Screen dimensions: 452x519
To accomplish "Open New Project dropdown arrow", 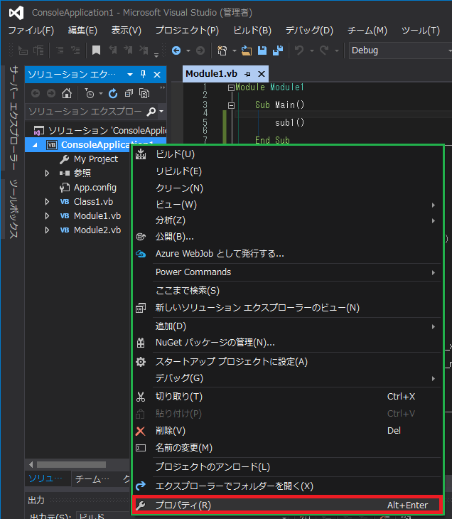I will 235,51.
